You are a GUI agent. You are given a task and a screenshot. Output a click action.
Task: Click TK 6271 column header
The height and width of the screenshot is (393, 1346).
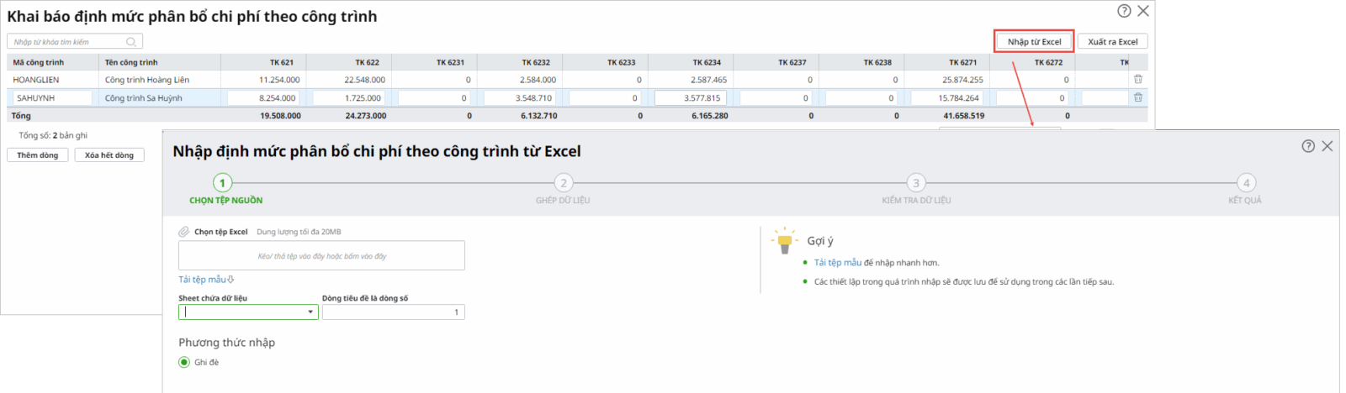(947, 62)
